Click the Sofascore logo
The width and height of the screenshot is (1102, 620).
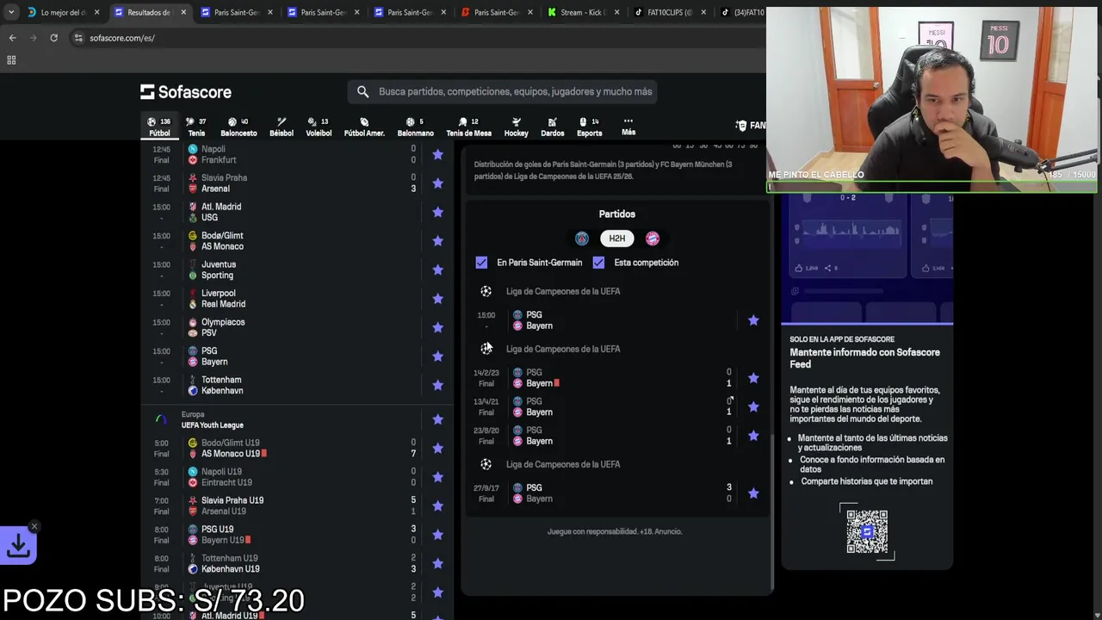[x=186, y=92]
